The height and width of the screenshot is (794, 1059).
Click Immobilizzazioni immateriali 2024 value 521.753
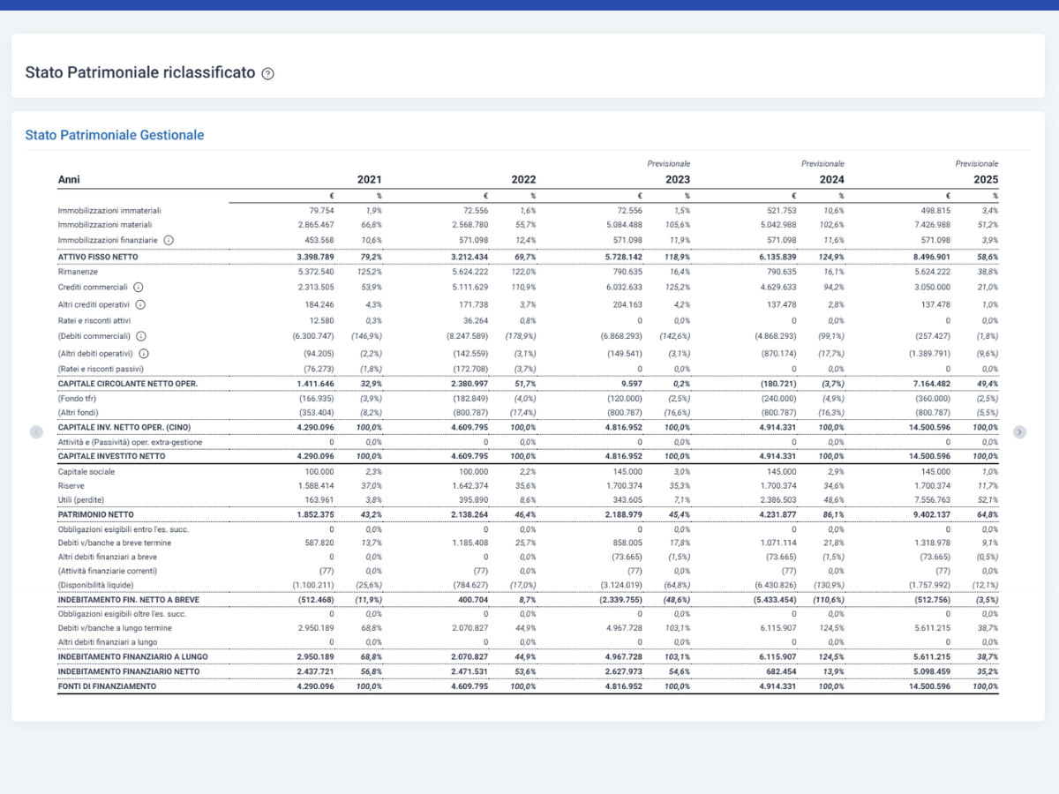click(781, 211)
